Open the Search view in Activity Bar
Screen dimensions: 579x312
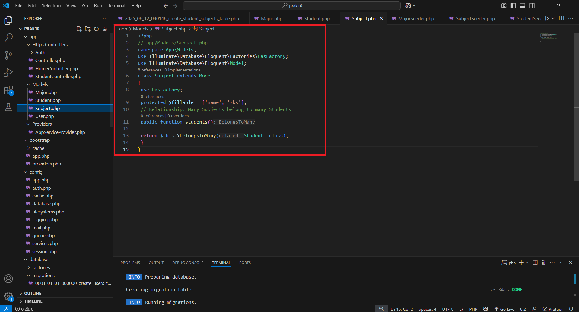8,38
